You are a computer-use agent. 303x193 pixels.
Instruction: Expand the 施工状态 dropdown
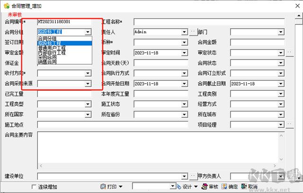point(185,104)
